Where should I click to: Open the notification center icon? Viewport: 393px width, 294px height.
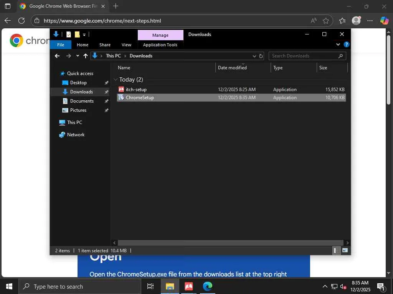click(381, 286)
